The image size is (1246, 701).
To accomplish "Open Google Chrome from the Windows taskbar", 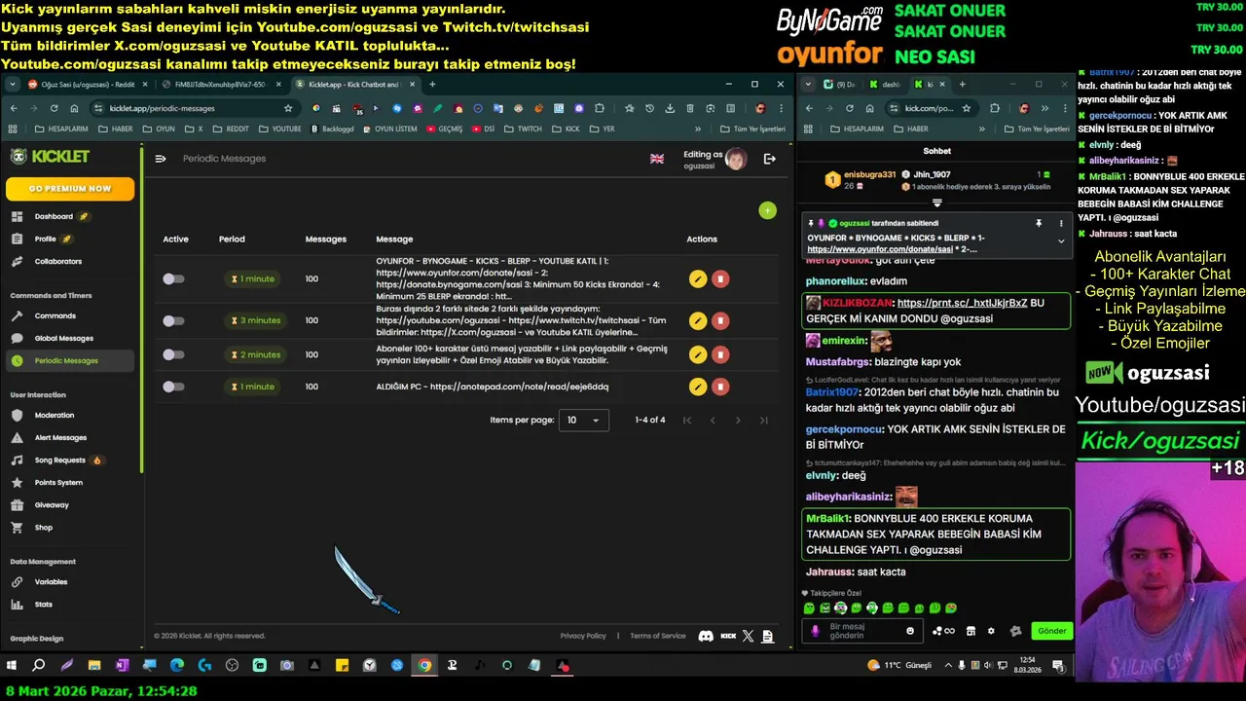I will [x=424, y=666].
